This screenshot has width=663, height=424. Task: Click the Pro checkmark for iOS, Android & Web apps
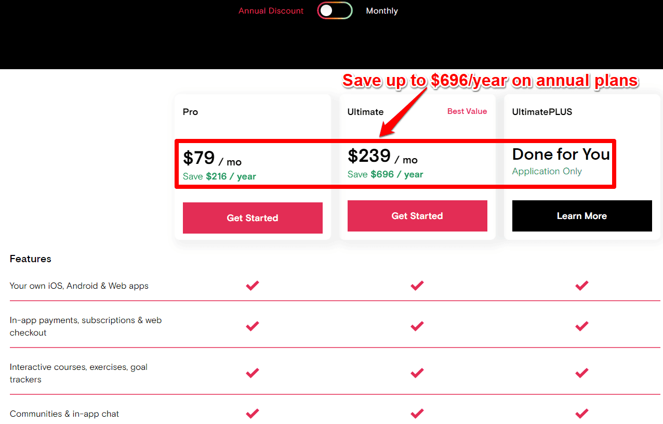253,286
